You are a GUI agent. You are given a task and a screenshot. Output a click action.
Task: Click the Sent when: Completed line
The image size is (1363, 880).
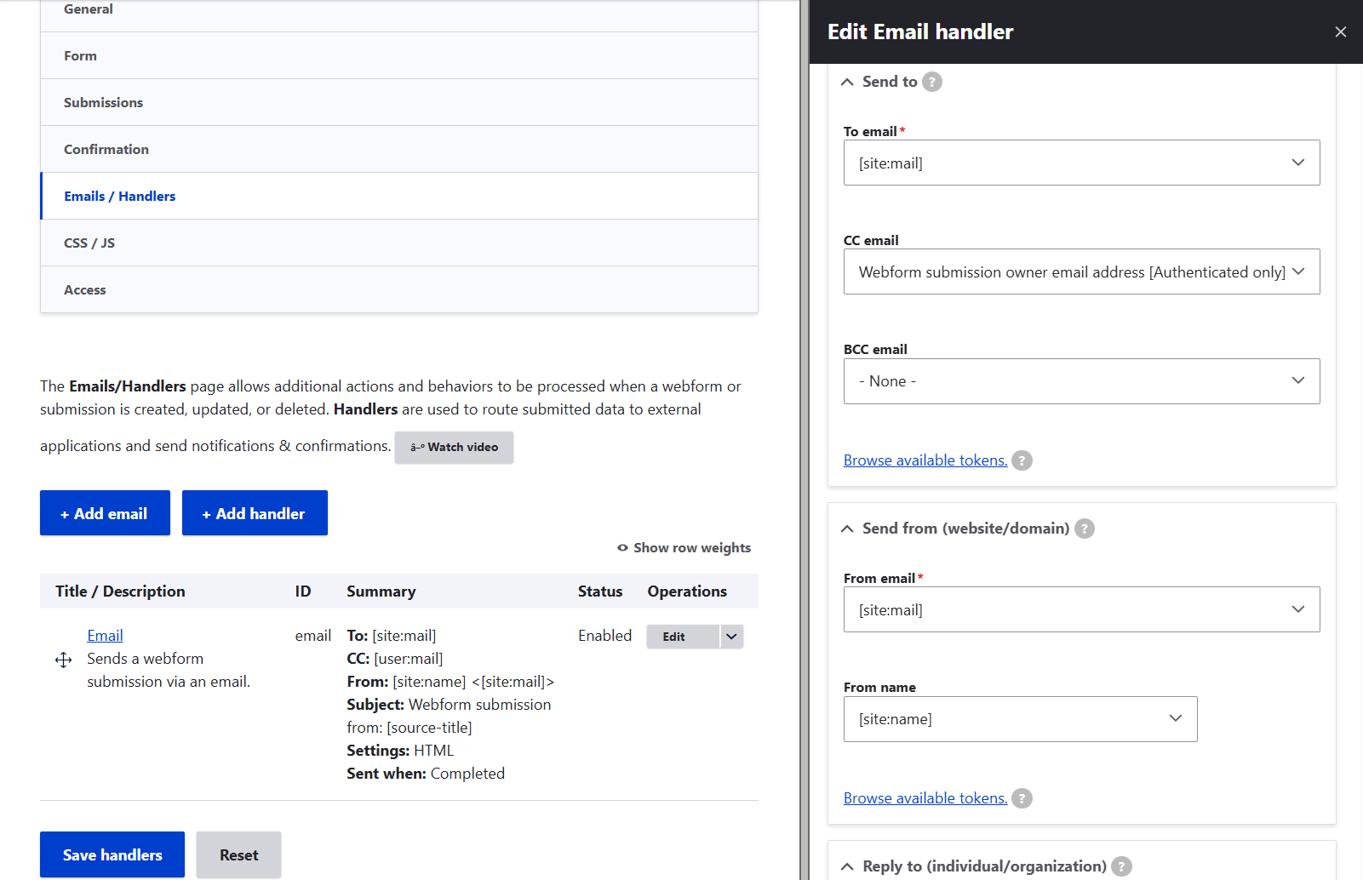click(x=426, y=774)
